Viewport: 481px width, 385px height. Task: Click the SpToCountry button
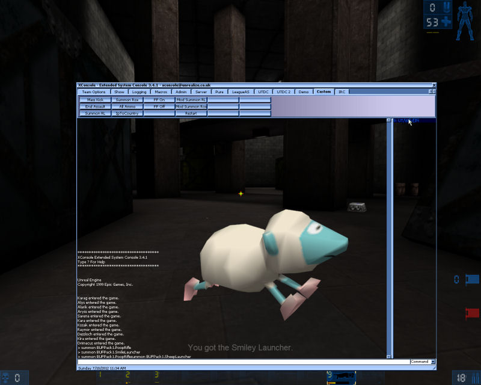[x=126, y=113]
